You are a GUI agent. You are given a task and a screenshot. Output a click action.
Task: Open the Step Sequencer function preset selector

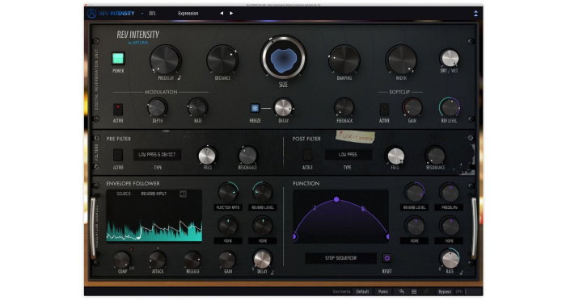click(340, 258)
